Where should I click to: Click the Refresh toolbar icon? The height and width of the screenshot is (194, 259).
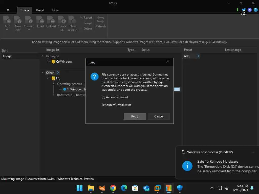pos(101,20)
